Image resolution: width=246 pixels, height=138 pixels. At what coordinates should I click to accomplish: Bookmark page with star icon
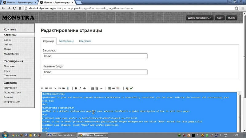[236, 8]
